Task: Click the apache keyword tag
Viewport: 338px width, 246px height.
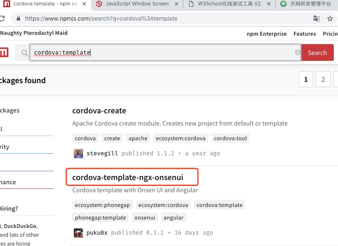Action: tap(138, 138)
